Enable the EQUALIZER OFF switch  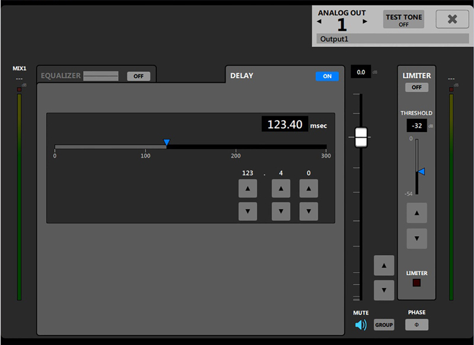[139, 76]
